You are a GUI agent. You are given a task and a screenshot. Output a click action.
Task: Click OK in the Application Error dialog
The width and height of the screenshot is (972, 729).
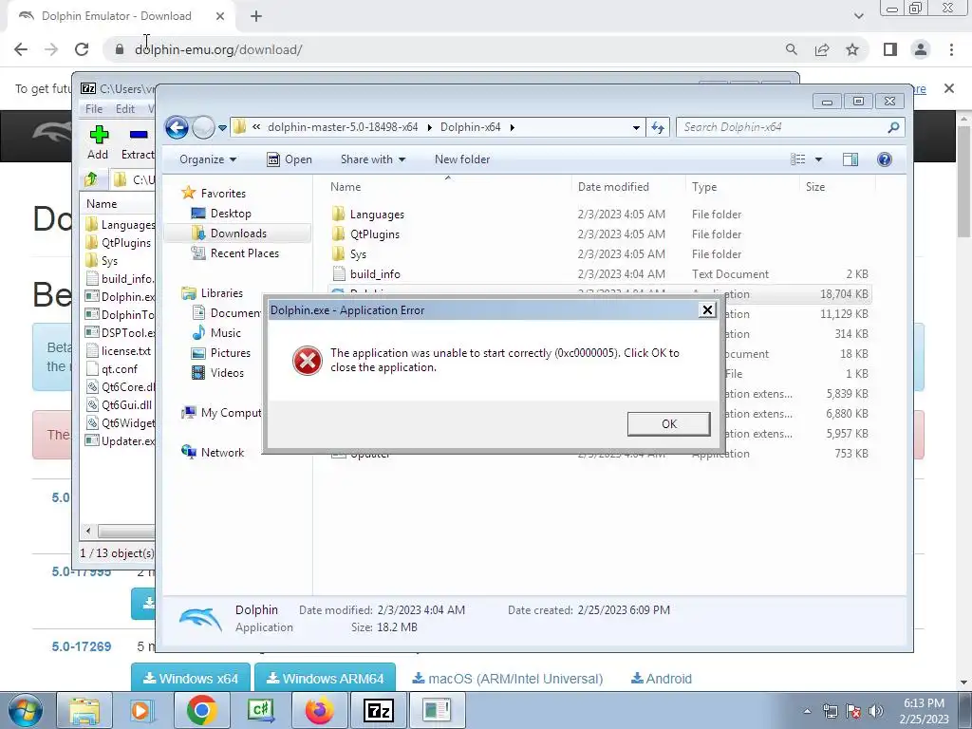(x=669, y=424)
